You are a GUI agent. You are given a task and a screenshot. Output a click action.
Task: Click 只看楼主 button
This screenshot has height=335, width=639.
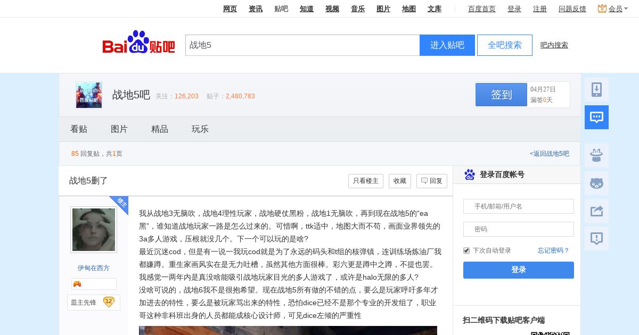[x=366, y=181]
